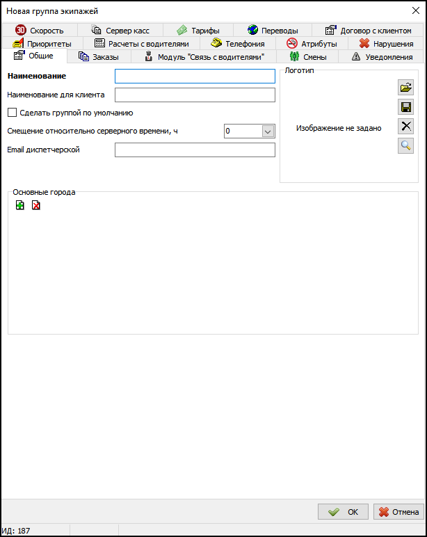This screenshot has width=427, height=537.
Task: Expand the server time offset dropdown
Action: [x=268, y=131]
